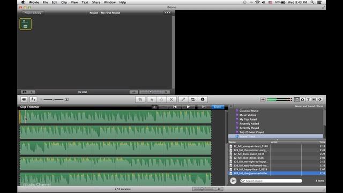The width and height of the screenshot is (343, 193).
Task: Adjust the clip size slider in toolbar
Action: point(53,100)
